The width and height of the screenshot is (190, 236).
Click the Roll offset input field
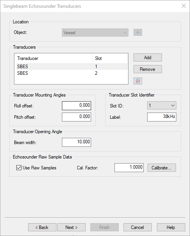(76, 106)
